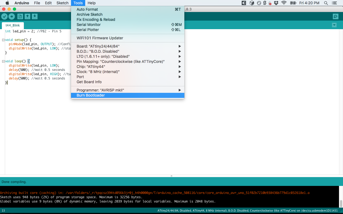
Task: Open the Apple menu
Action: point(7,3)
